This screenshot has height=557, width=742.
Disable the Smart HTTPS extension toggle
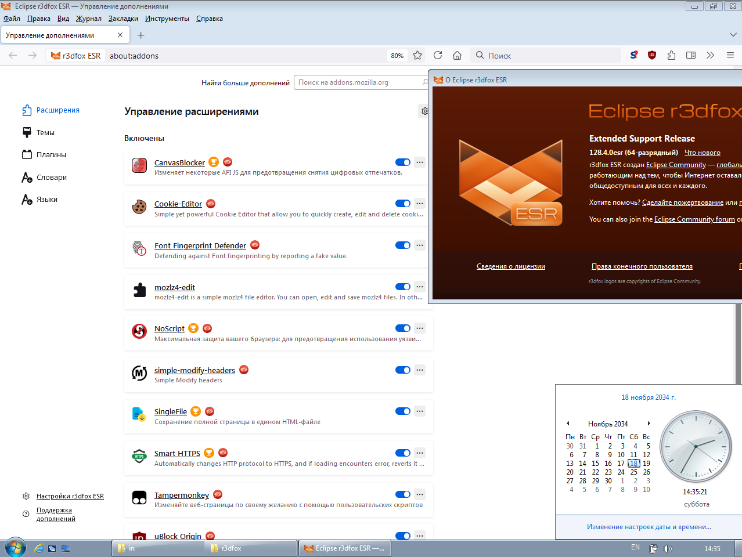point(403,453)
